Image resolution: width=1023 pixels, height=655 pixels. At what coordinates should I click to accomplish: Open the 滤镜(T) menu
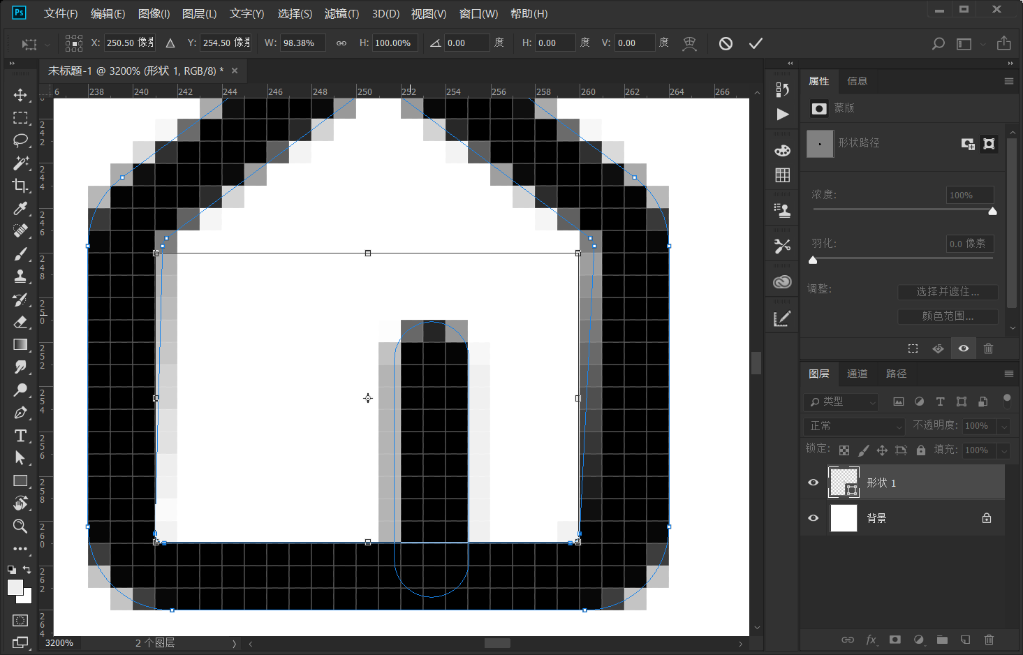[x=341, y=14]
